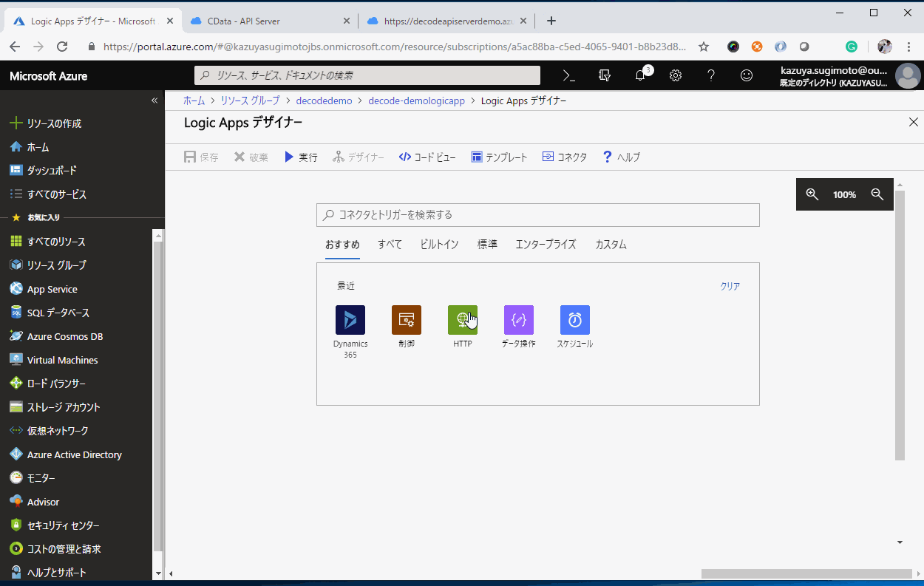924x586 pixels.
Task: Open Azure notifications bell
Action: 640,75
